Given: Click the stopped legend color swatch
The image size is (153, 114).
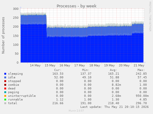Looking at the screenshot, I should [x=5, y=81].
